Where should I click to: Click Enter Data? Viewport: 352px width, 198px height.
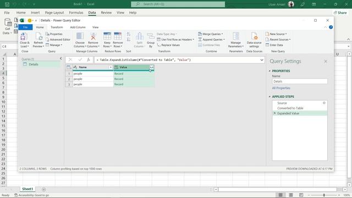(274, 45)
